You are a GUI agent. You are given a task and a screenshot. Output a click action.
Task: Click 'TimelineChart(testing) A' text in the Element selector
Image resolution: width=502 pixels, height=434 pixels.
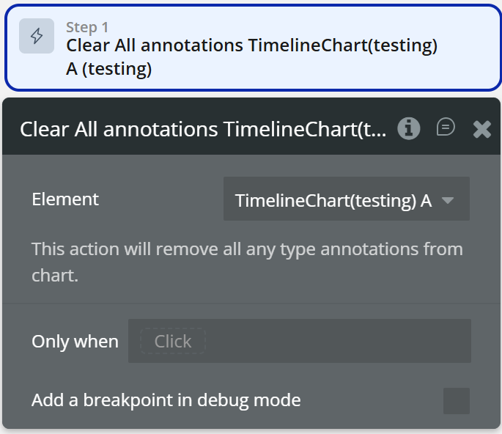pos(333,200)
